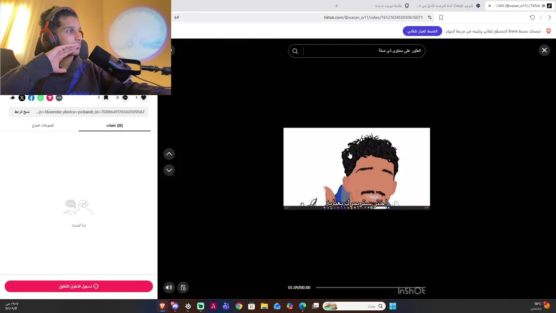Click تسجيل الدخول للتعليق login button
Viewport: 556px width, 313px height.
(79, 286)
